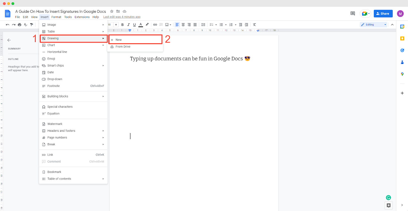Hide the menus with the chevron
The image size is (408, 211).
(x=392, y=25)
